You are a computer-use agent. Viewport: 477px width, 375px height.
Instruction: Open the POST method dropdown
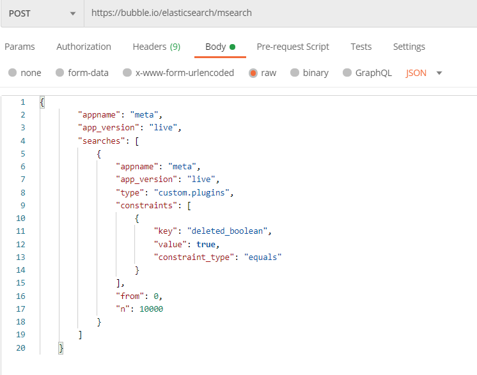point(42,13)
